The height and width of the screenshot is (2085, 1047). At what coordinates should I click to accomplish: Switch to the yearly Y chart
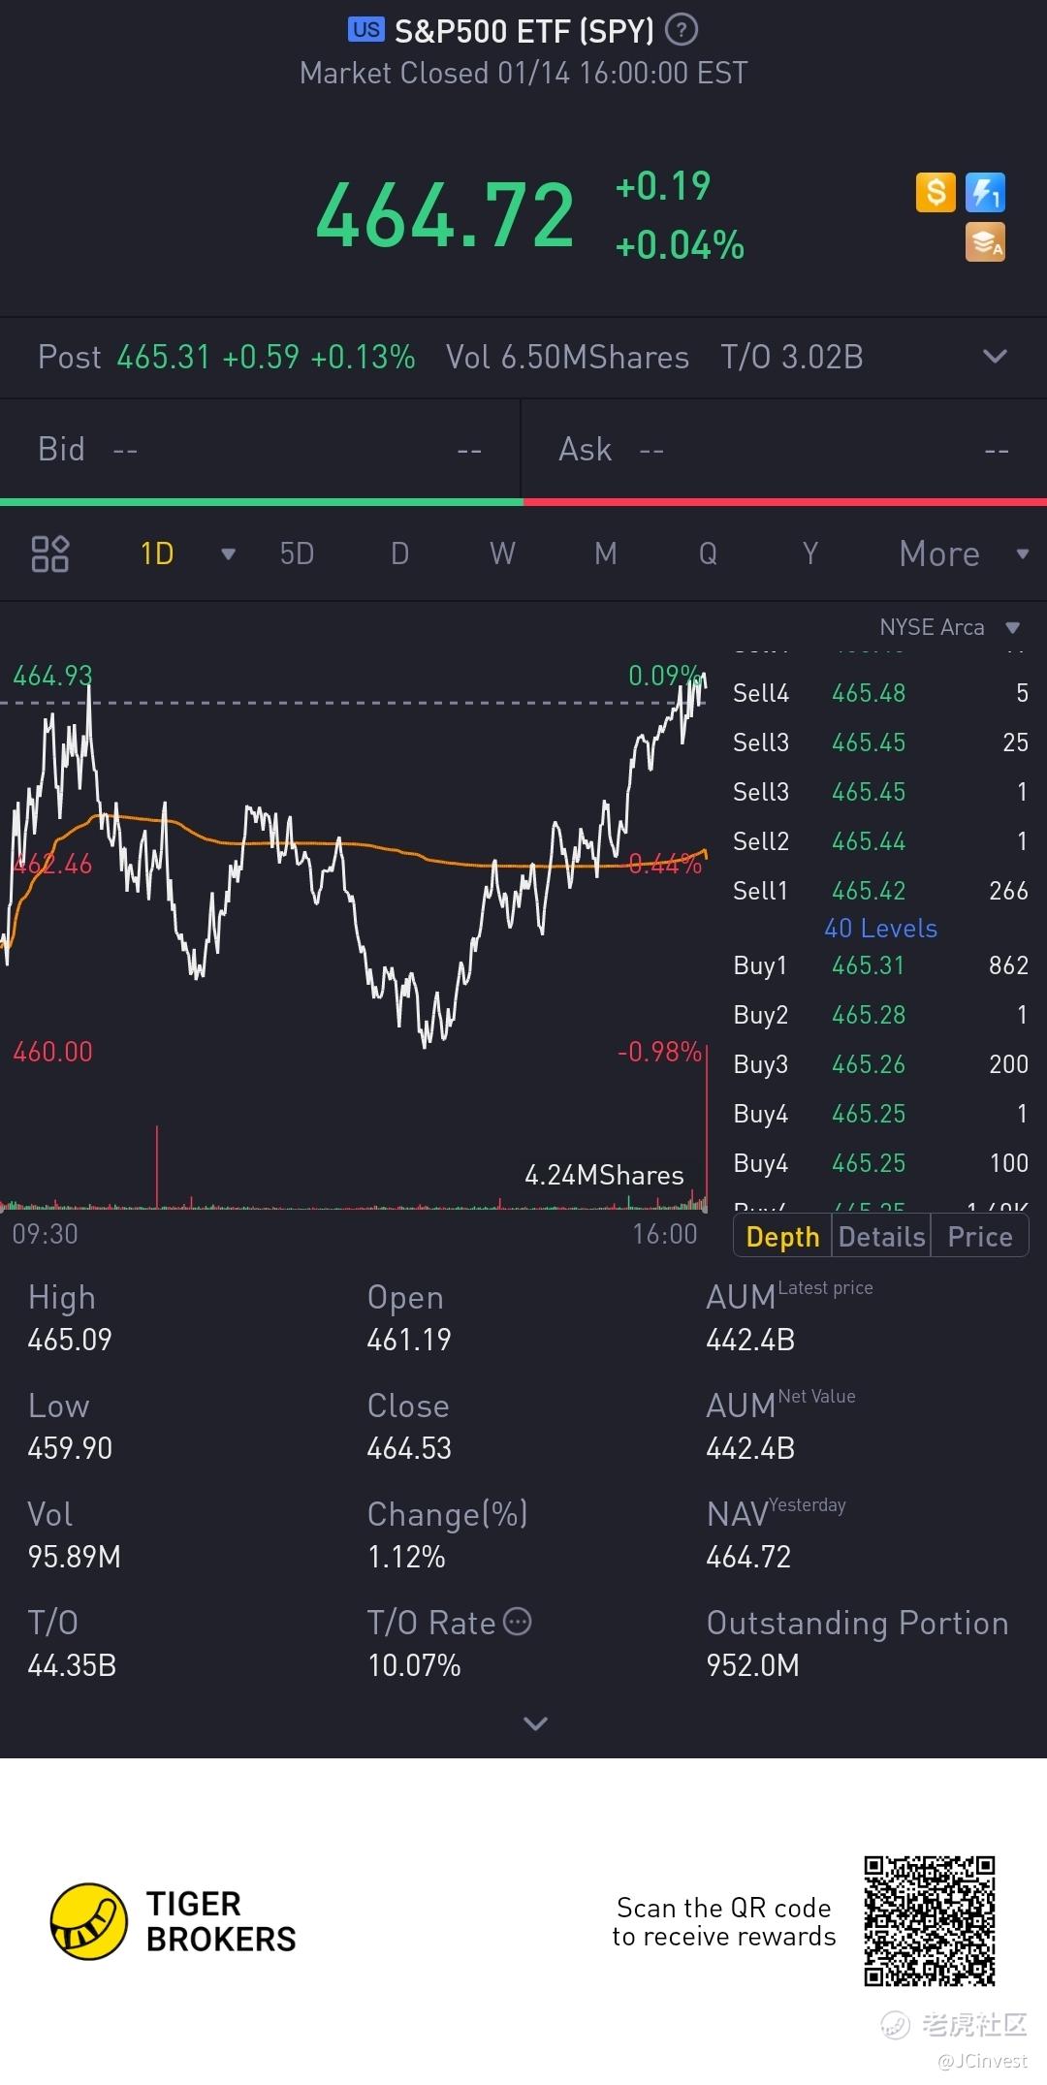810,553
